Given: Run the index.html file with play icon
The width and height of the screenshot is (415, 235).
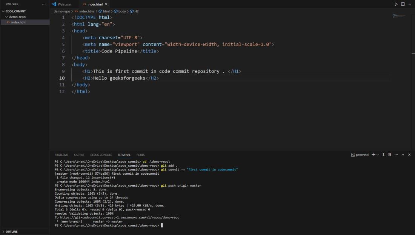Looking at the screenshot, I should pyautogui.click(x=396, y=4).
